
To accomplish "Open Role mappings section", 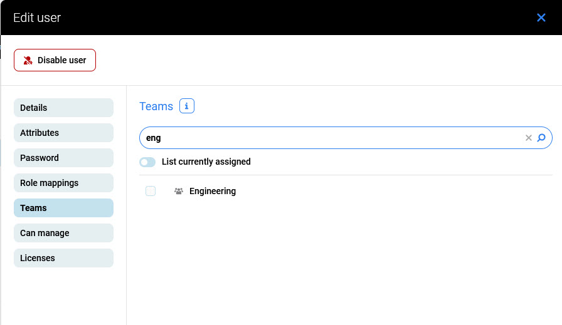I will 63,183.
